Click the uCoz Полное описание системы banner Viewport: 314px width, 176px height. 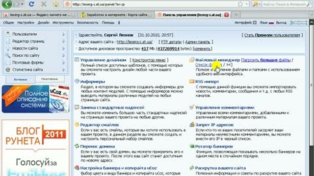tap(35, 99)
